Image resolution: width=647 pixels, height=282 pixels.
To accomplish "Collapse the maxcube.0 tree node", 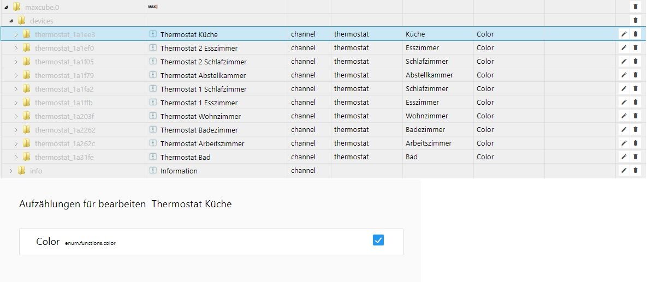I will [x=6, y=7].
